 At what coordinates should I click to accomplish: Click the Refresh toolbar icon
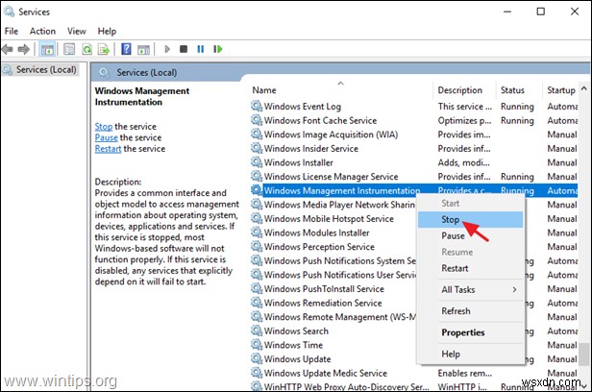point(87,49)
